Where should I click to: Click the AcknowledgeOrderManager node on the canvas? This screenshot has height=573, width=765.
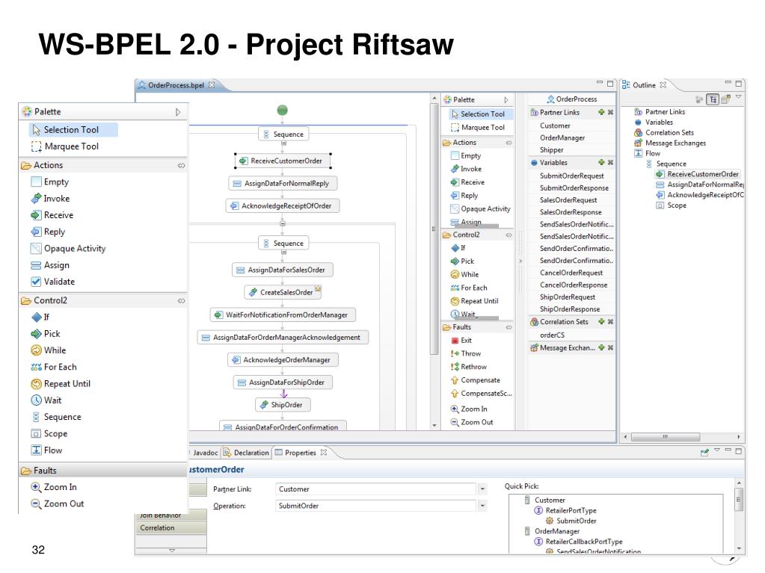tap(283, 360)
